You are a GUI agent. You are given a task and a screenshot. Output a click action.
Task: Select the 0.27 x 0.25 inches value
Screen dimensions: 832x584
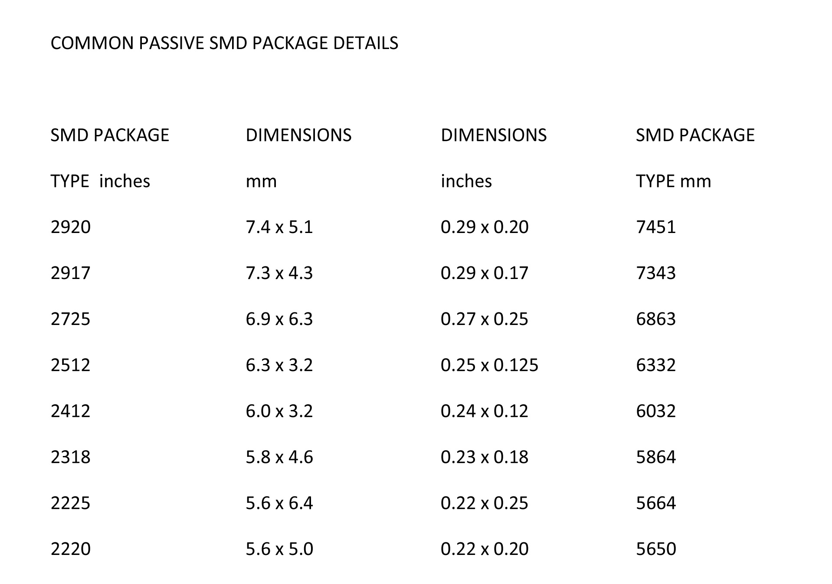tap(485, 319)
